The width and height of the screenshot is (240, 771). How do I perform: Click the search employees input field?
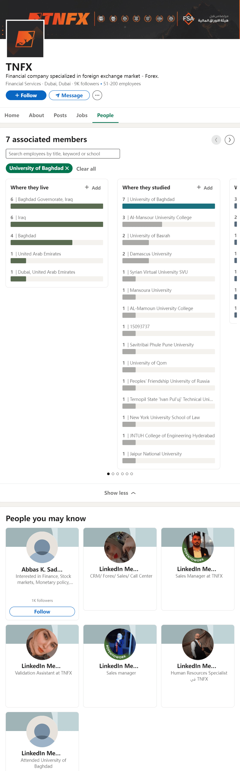63,154
